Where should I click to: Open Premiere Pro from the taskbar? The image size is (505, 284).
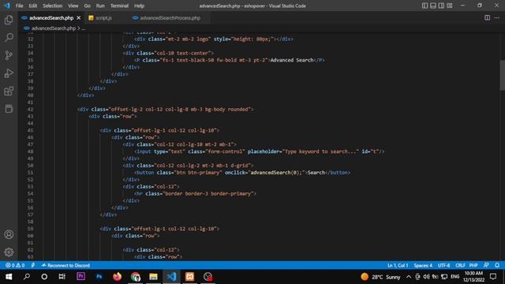pyautogui.click(x=80, y=277)
